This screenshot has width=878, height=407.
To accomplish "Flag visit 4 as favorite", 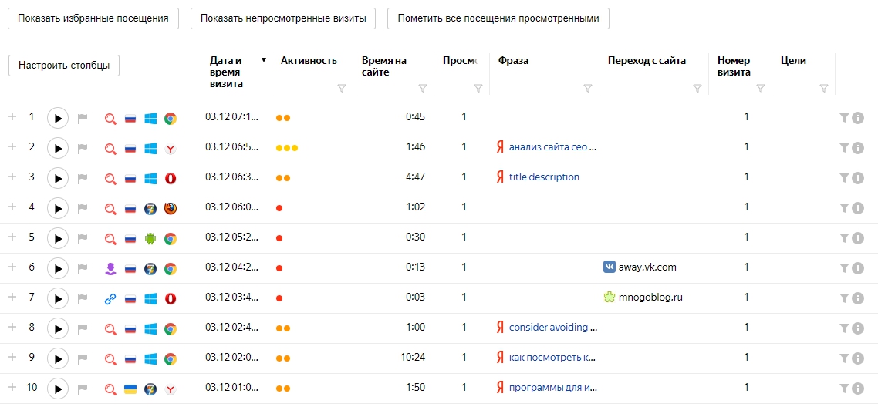I will (83, 209).
